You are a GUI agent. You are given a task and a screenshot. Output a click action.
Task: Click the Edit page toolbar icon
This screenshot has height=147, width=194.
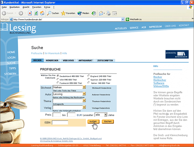115,13
